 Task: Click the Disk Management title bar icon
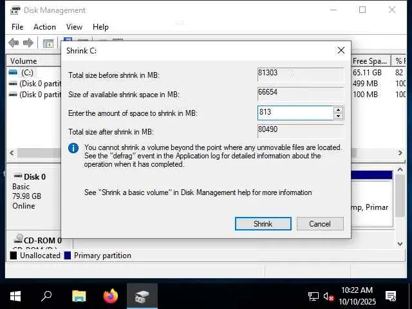point(15,10)
